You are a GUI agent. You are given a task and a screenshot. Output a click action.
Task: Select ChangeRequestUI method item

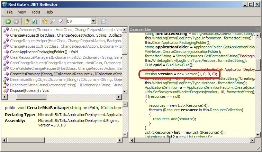coord(66,46)
